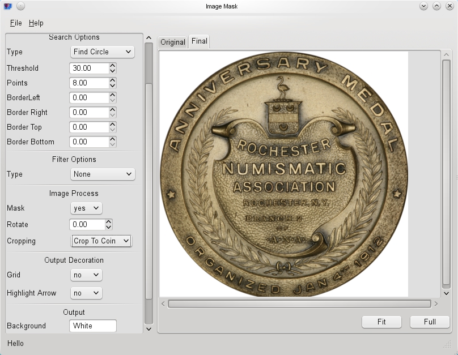458x355 pixels.
Task: Increase the Border Top value
Action: pyautogui.click(x=113, y=125)
